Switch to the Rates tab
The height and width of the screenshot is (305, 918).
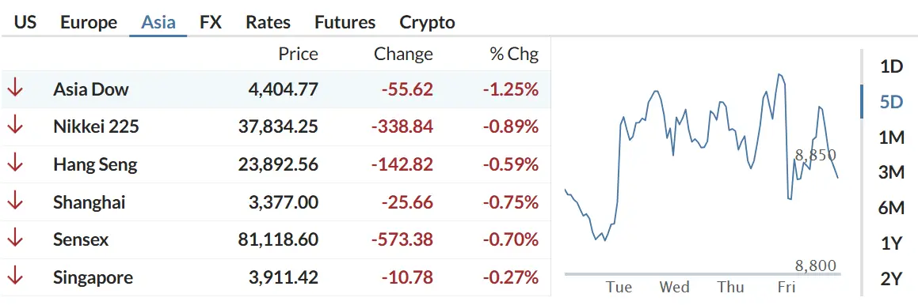coord(269,22)
